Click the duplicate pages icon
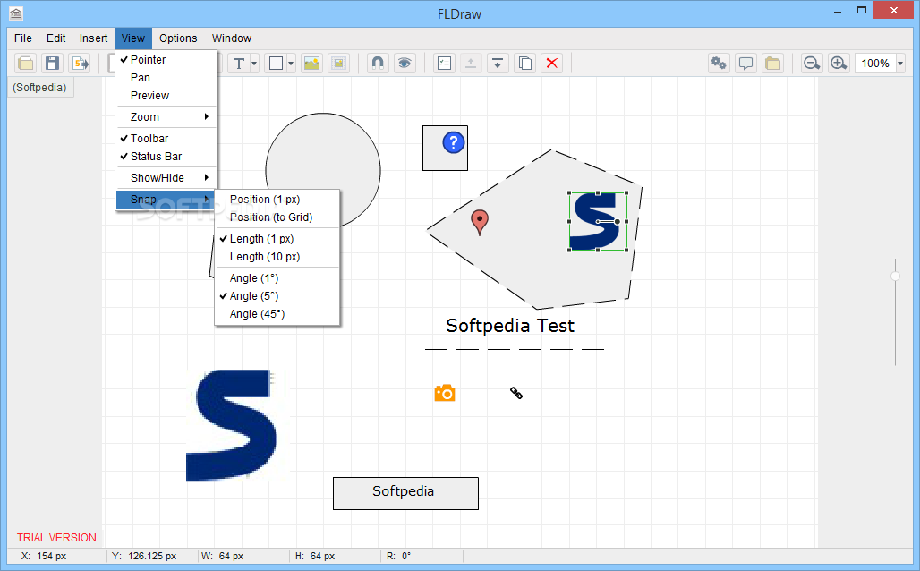Image resolution: width=920 pixels, height=571 pixels. coord(525,63)
